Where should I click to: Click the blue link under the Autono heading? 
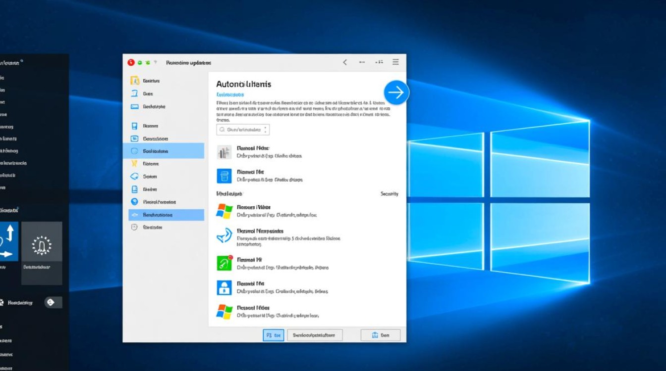click(230, 94)
